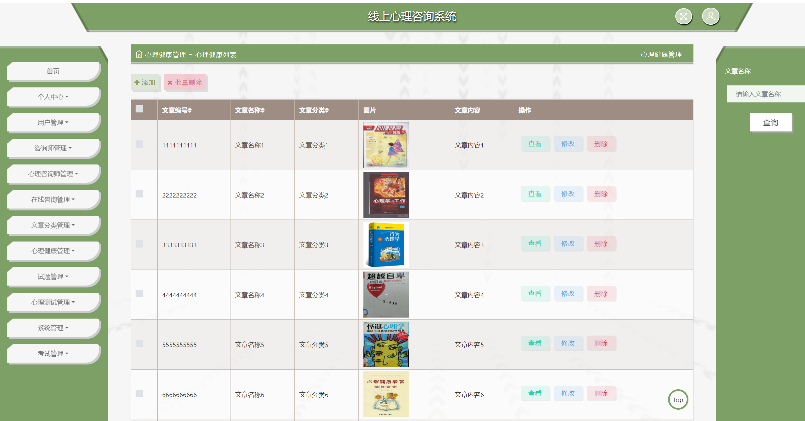The width and height of the screenshot is (805, 421).
Task: Sort by 文章编号 column arrows
Action: point(189,110)
